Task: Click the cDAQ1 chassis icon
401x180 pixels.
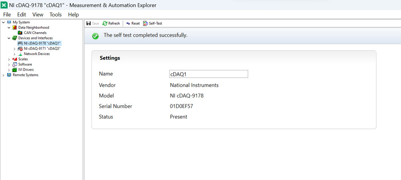Action: [20, 43]
